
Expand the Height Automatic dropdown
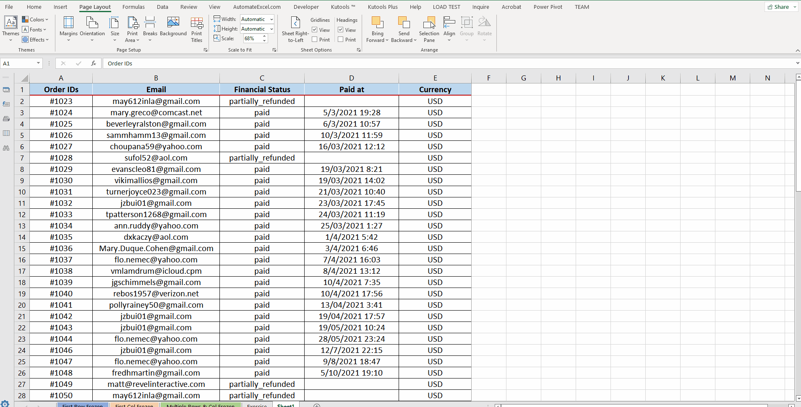pyautogui.click(x=271, y=29)
